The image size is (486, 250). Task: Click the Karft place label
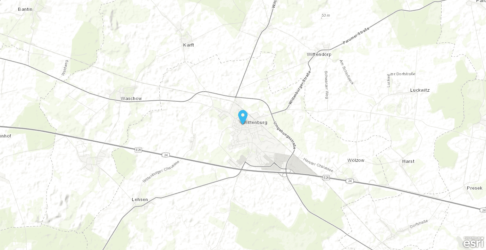click(x=188, y=45)
